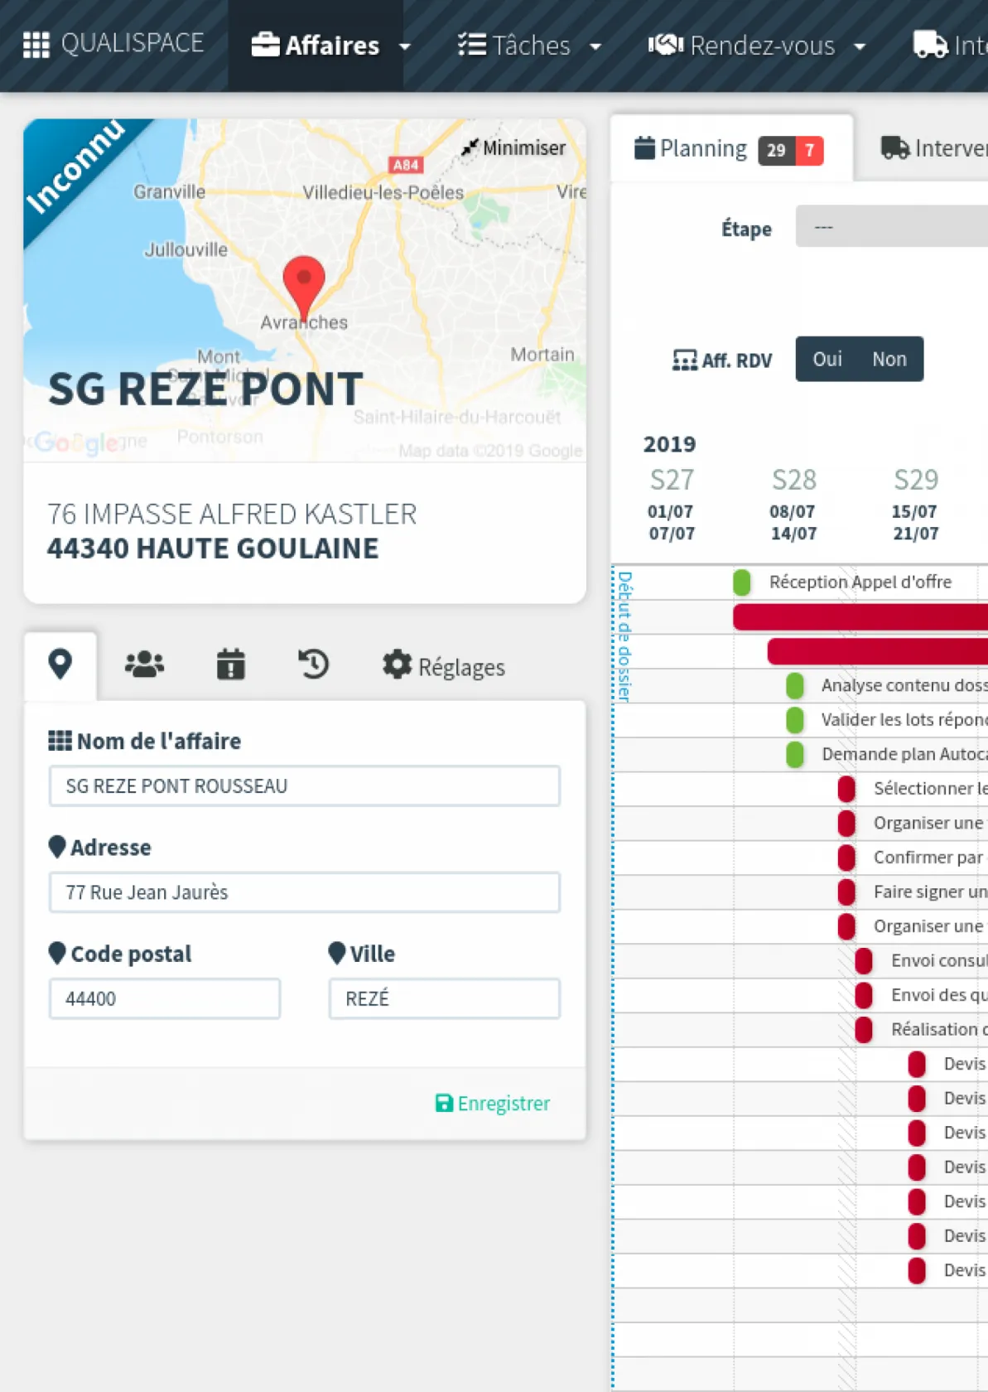Click the QUALISPACE grid apps icon
This screenshot has height=1392, width=988.
(x=36, y=45)
